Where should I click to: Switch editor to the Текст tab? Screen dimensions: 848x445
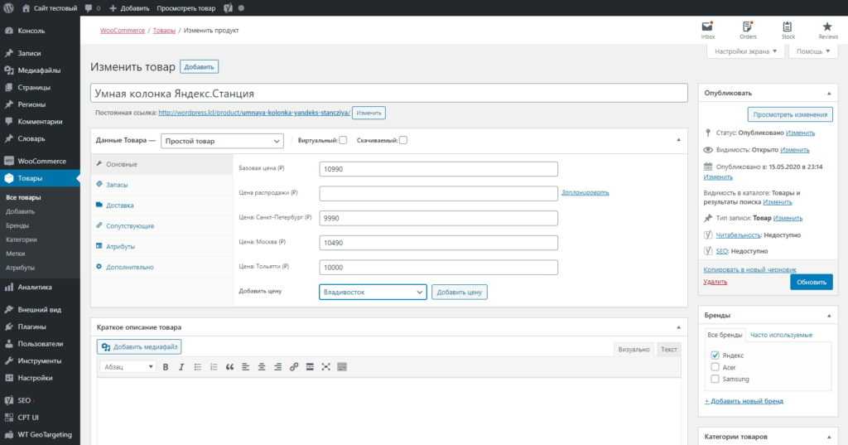[x=668, y=349]
